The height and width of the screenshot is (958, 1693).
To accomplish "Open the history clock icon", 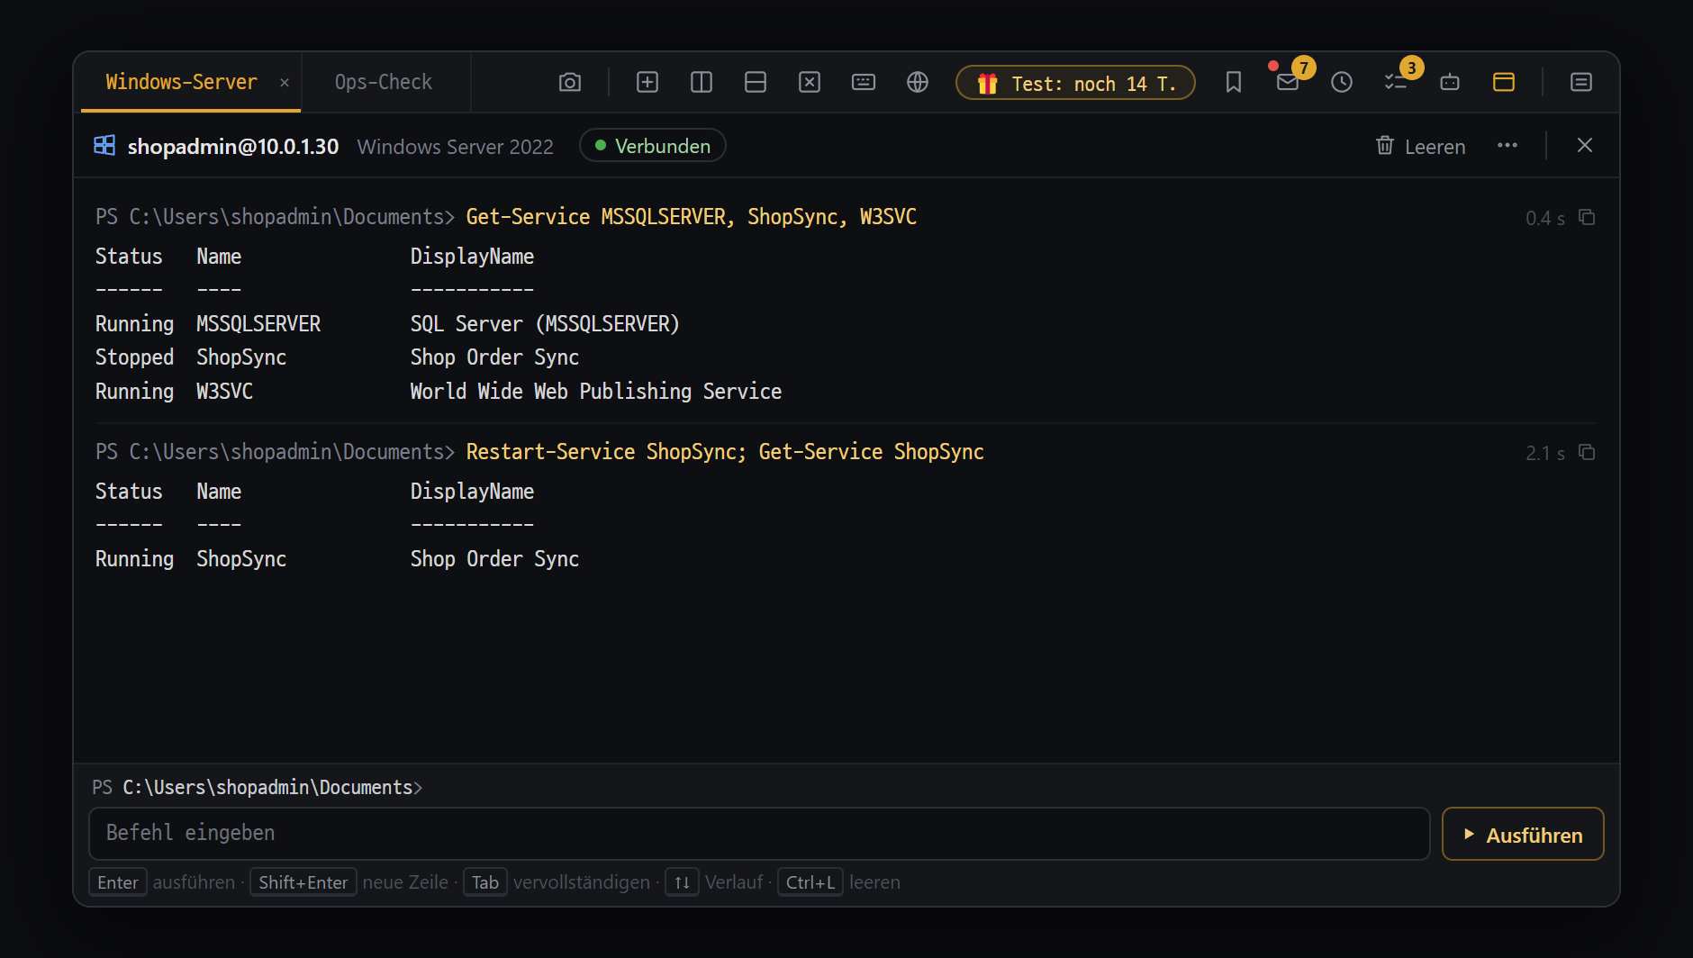I will [1342, 83].
